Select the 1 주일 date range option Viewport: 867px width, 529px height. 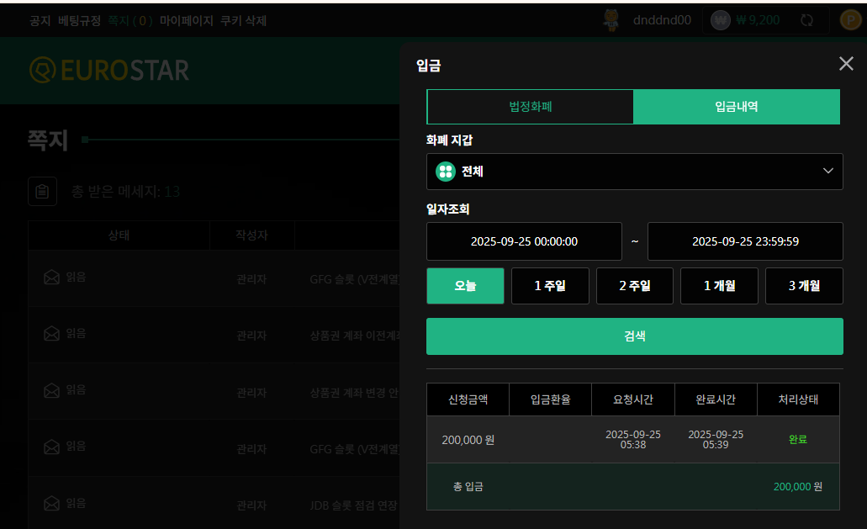pyautogui.click(x=550, y=286)
